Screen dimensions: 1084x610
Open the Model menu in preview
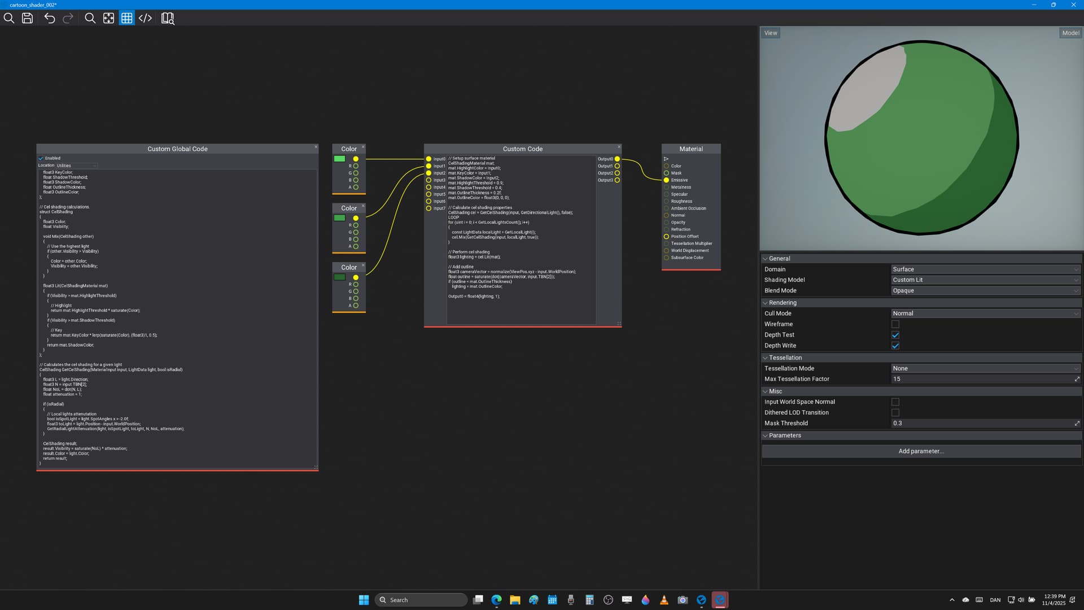click(1070, 33)
